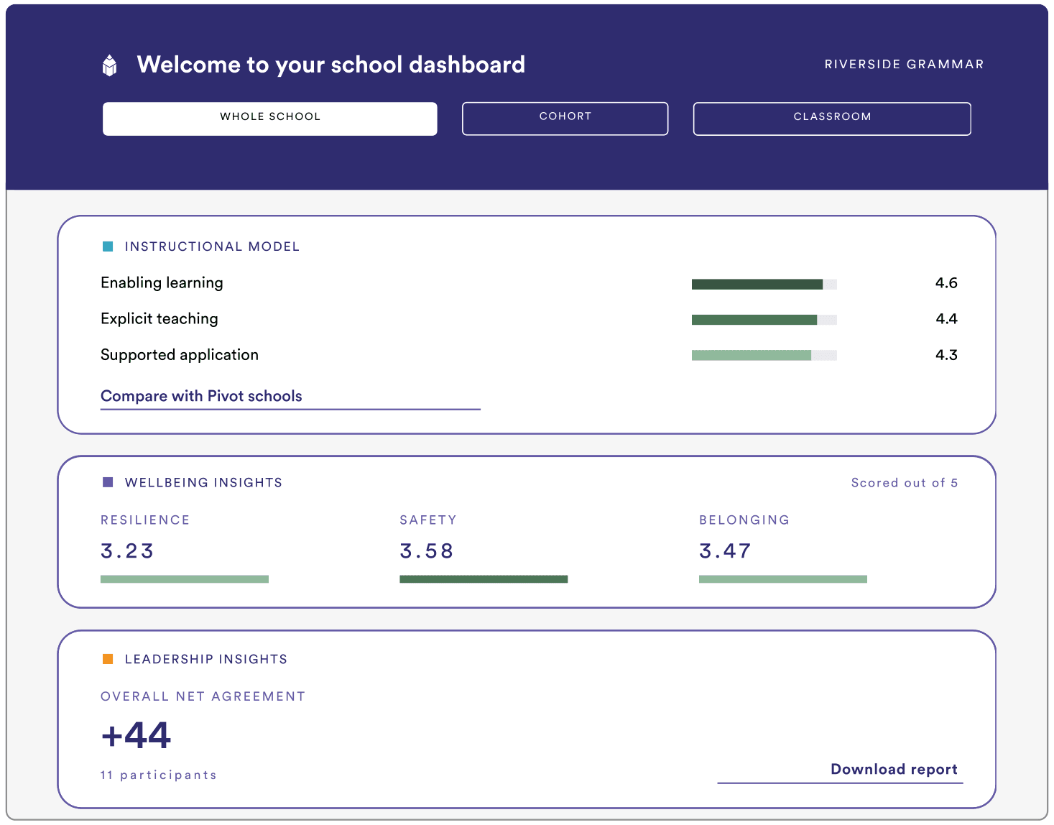The height and width of the screenshot is (825, 1054).
Task: Click the 11 participants text
Action: 159,775
